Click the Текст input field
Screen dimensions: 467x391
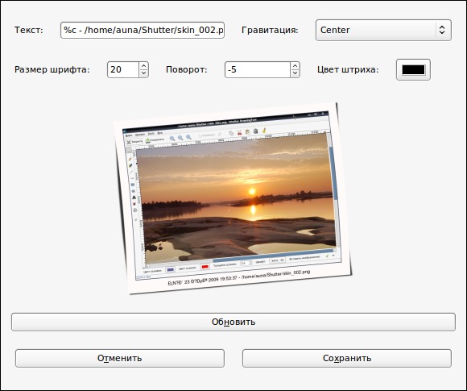click(143, 30)
